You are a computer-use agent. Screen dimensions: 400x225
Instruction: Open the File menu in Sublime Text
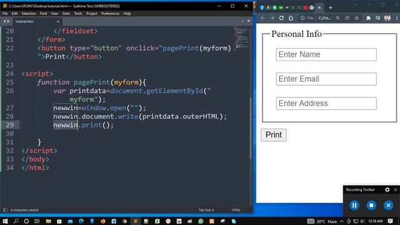pyautogui.click(x=5, y=14)
